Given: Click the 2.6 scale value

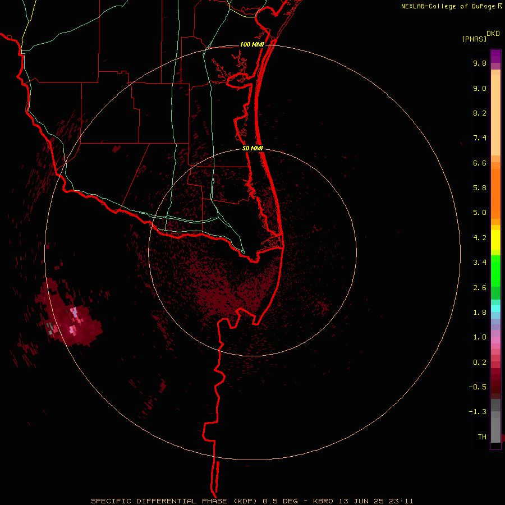Looking at the screenshot, I should coord(480,288).
